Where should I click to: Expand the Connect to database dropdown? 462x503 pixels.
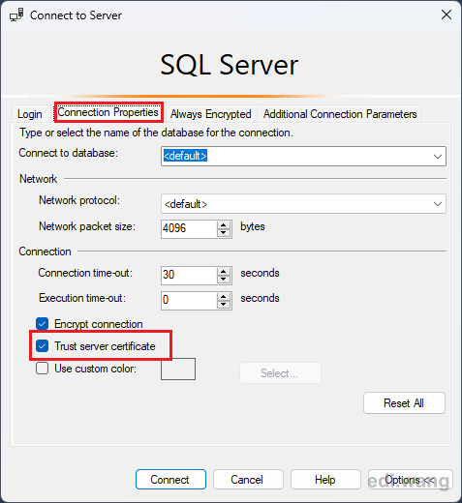coord(438,157)
